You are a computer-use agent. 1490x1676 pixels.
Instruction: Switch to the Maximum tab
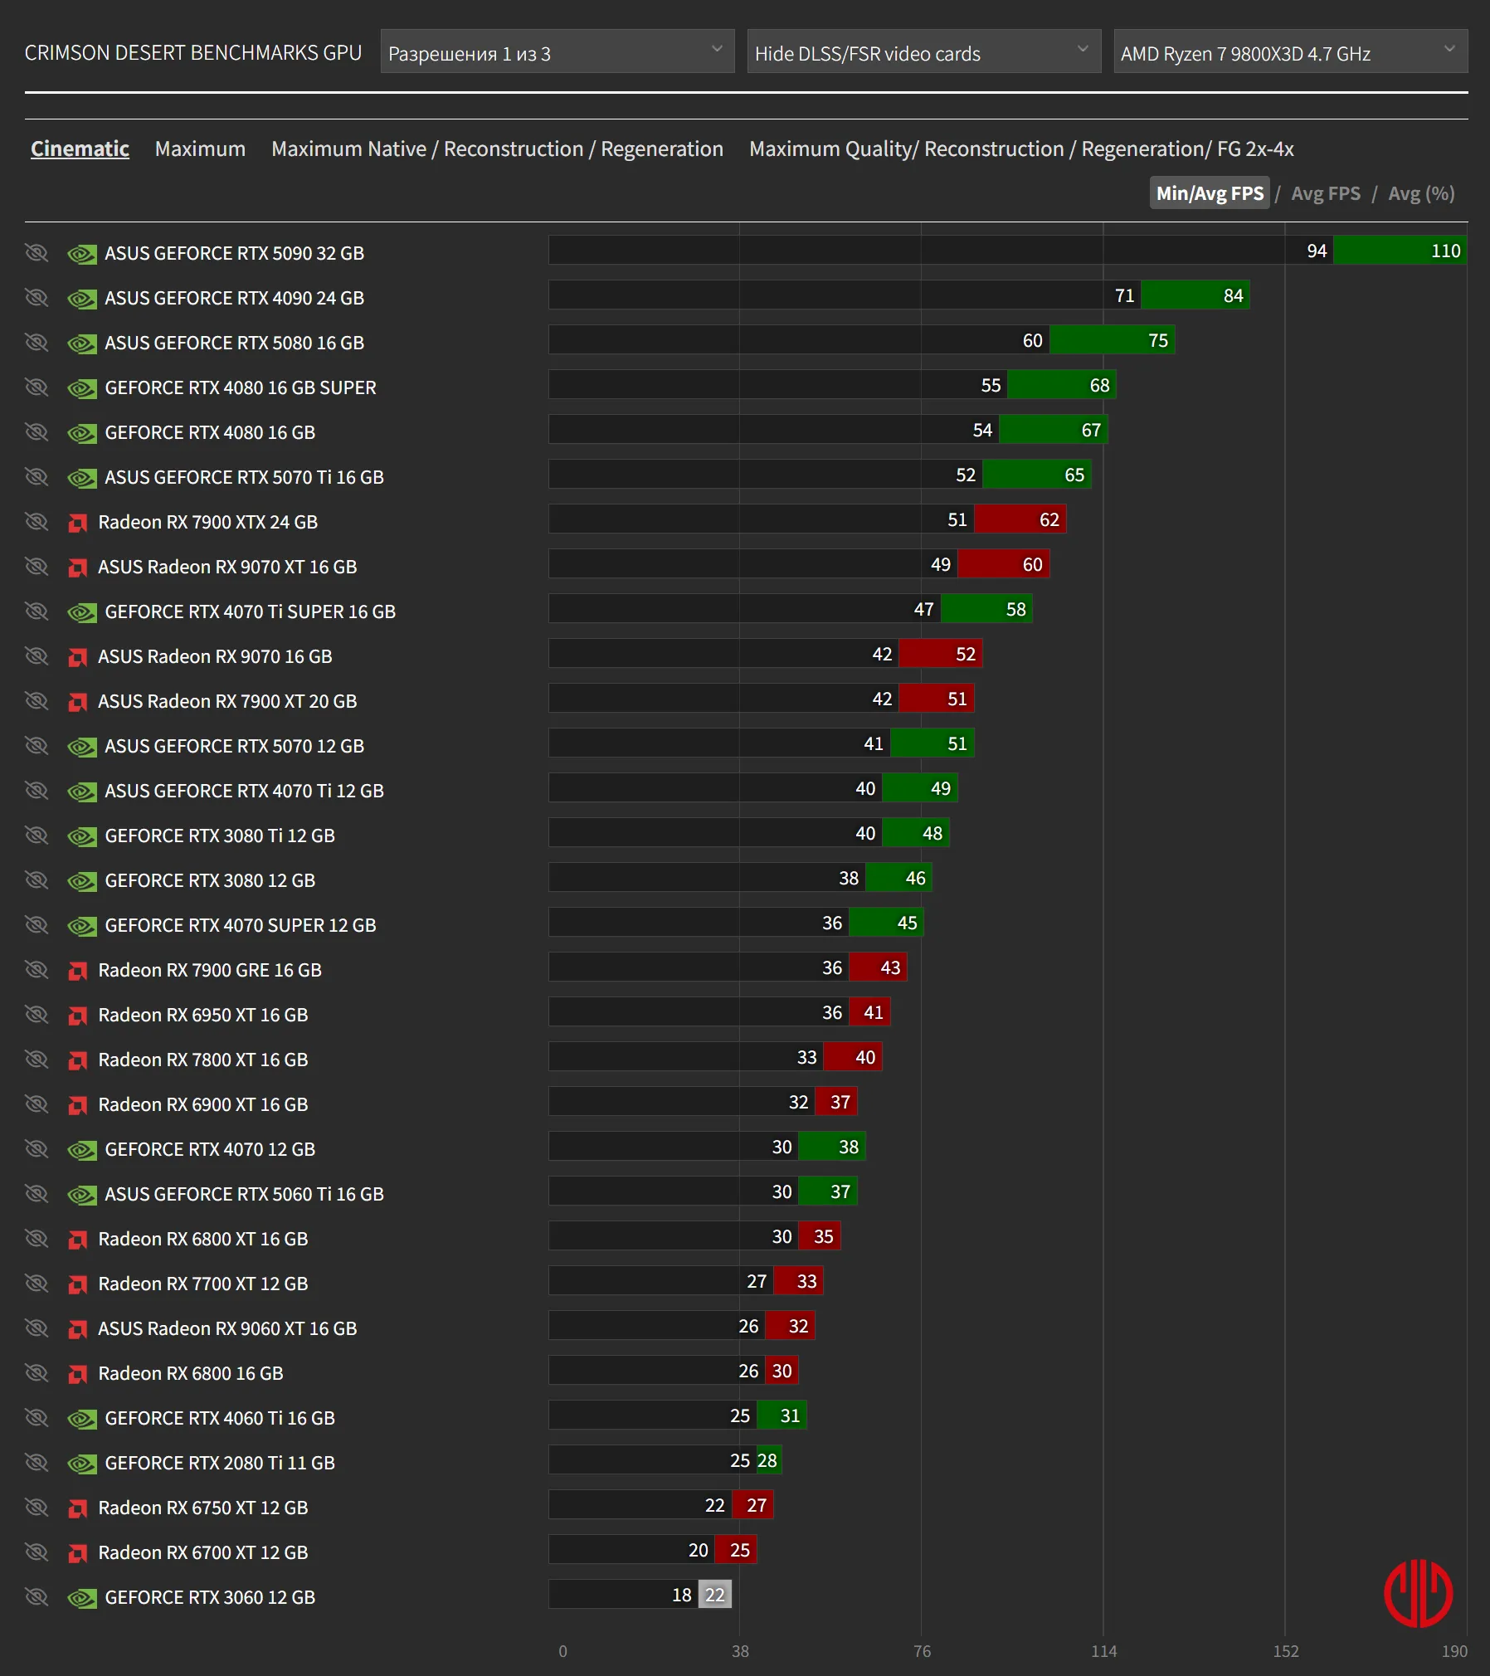tap(200, 149)
